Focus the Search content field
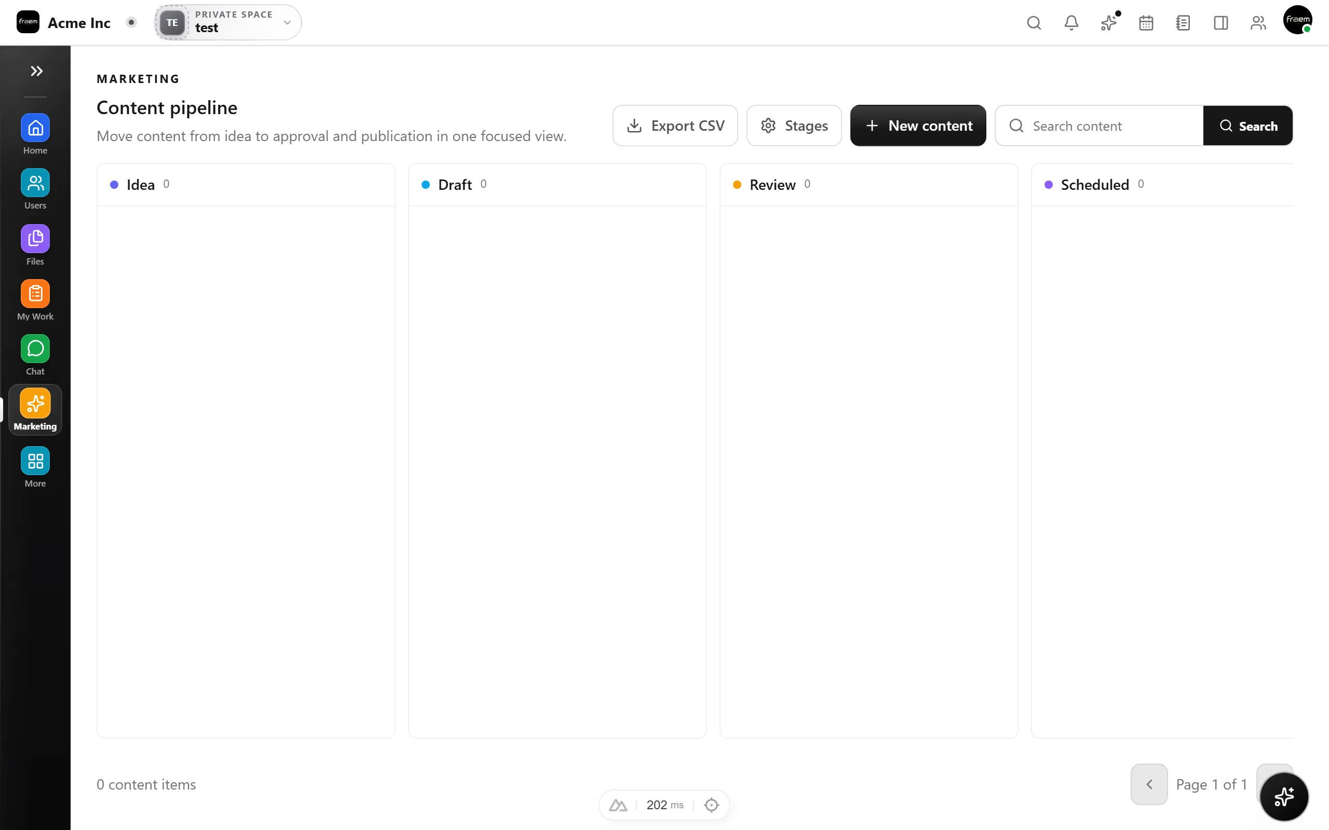 pos(1099,126)
